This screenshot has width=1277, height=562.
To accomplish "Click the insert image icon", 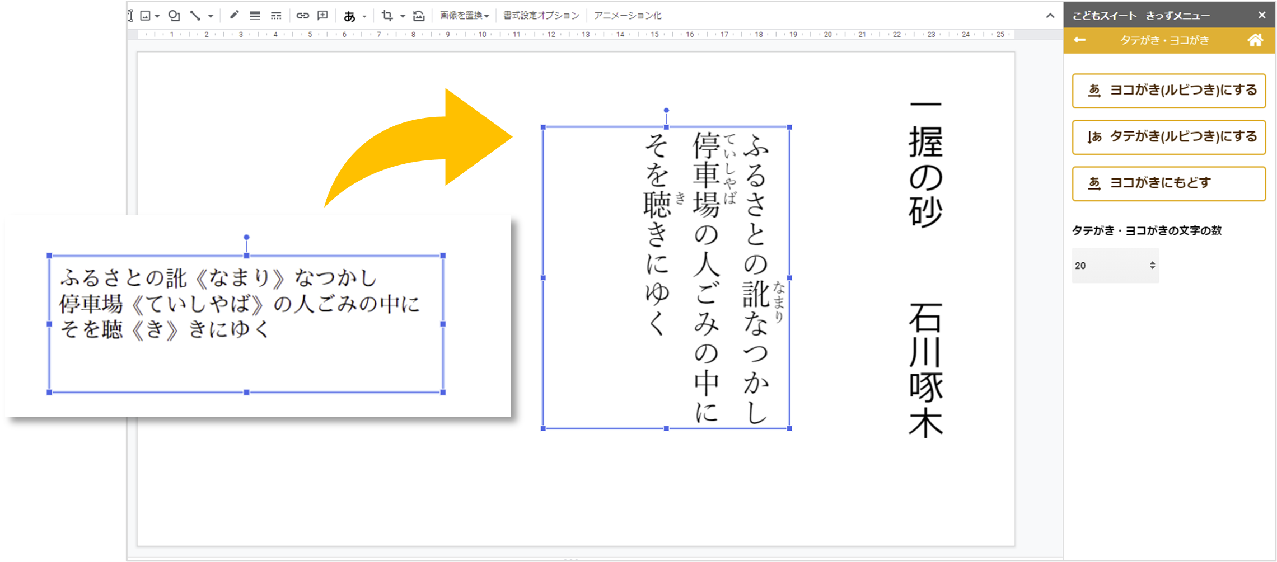I will pyautogui.click(x=146, y=16).
